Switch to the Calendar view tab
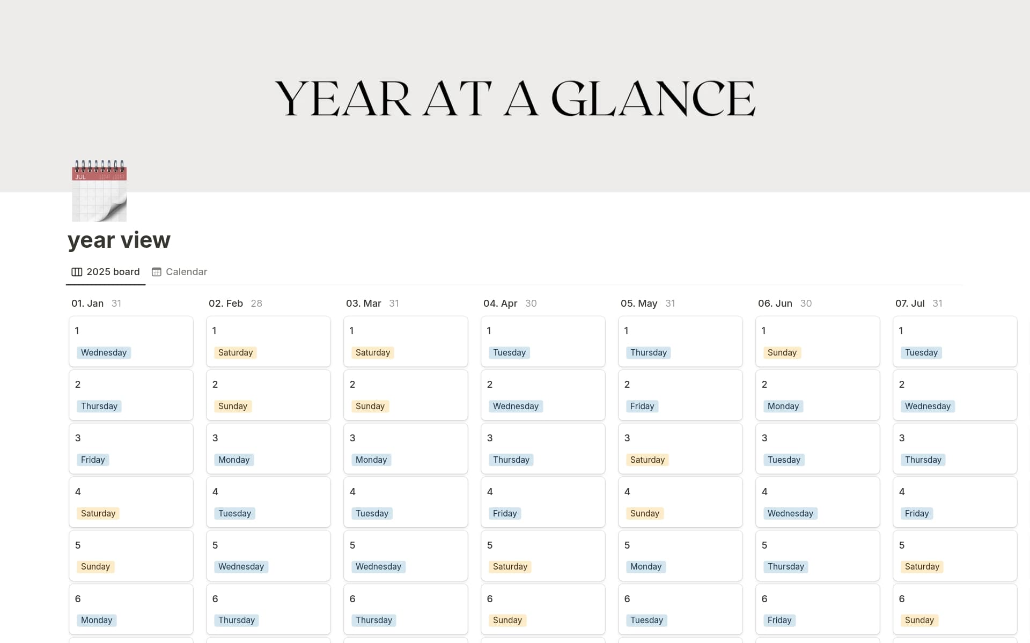 [x=186, y=272]
